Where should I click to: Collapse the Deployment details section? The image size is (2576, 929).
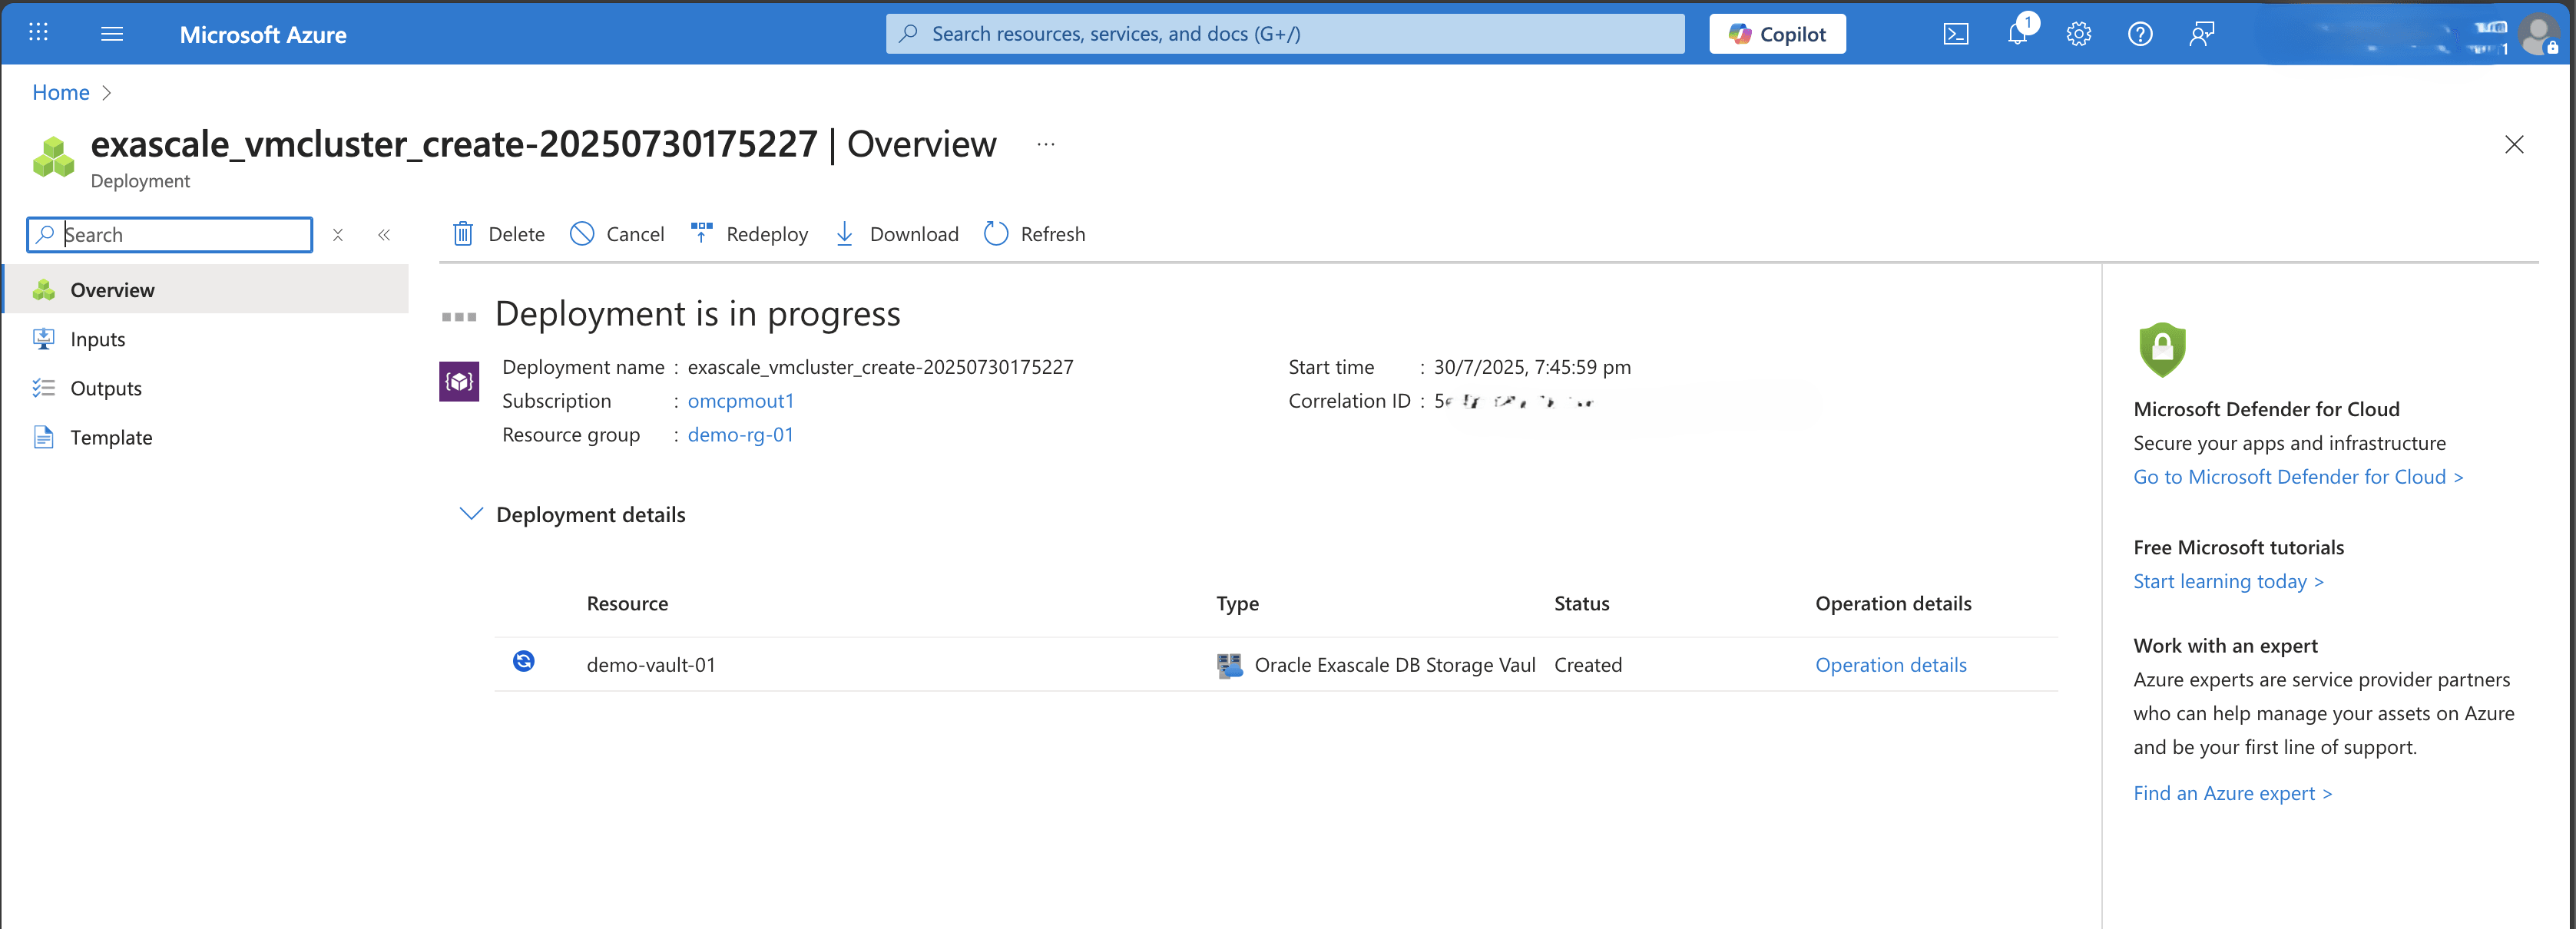(x=470, y=514)
